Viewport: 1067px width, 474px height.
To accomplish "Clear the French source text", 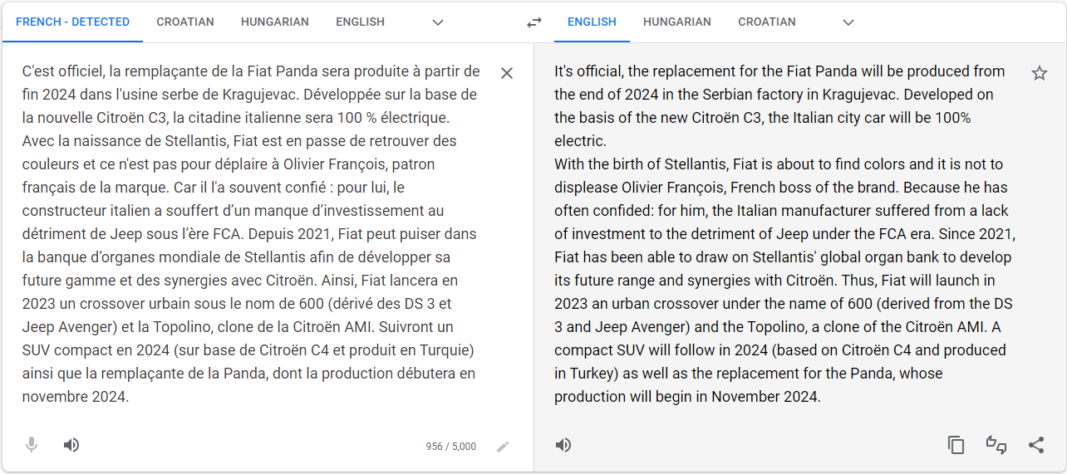I will click(507, 73).
